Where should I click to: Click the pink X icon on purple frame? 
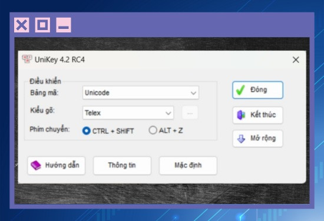click(x=22, y=25)
